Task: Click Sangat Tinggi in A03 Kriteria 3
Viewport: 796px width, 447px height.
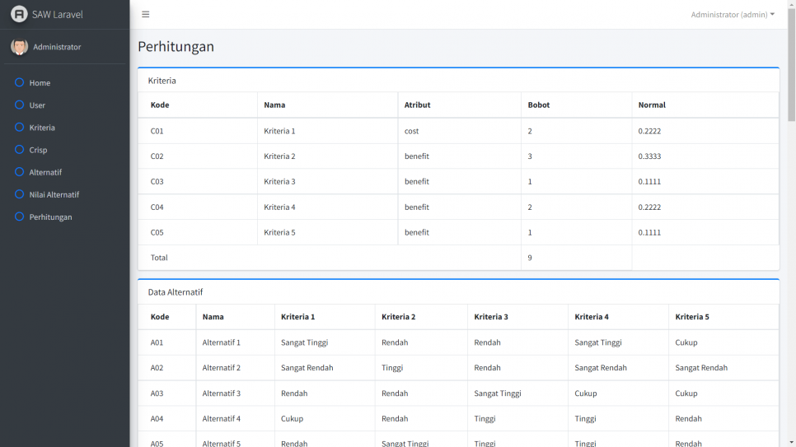Action: (498, 393)
